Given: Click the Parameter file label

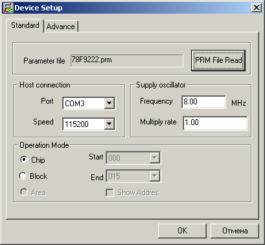Looking at the screenshot, I should [44, 61].
